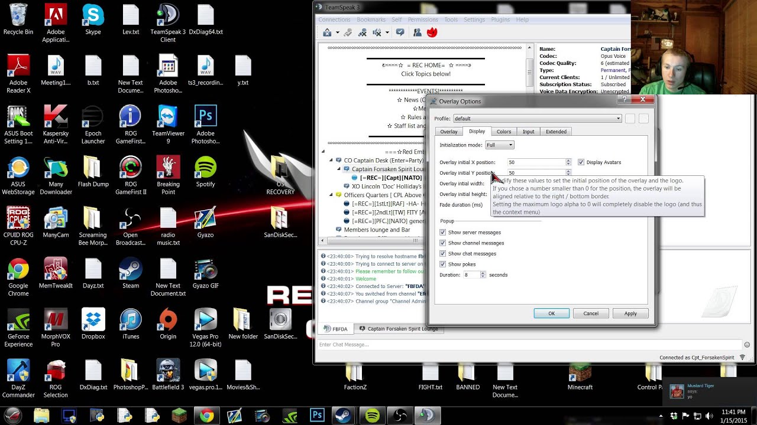757x425 pixels.
Task: Switch to the Colors tab
Action: (504, 132)
